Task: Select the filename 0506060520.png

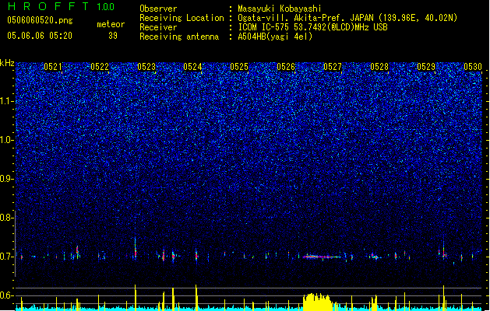Action: [40, 20]
